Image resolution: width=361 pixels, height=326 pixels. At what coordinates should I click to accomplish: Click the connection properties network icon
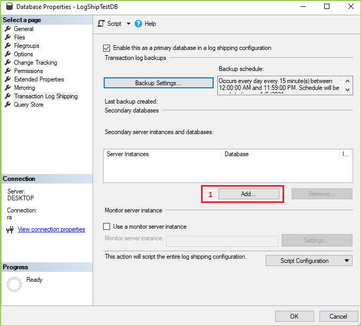click(9, 230)
